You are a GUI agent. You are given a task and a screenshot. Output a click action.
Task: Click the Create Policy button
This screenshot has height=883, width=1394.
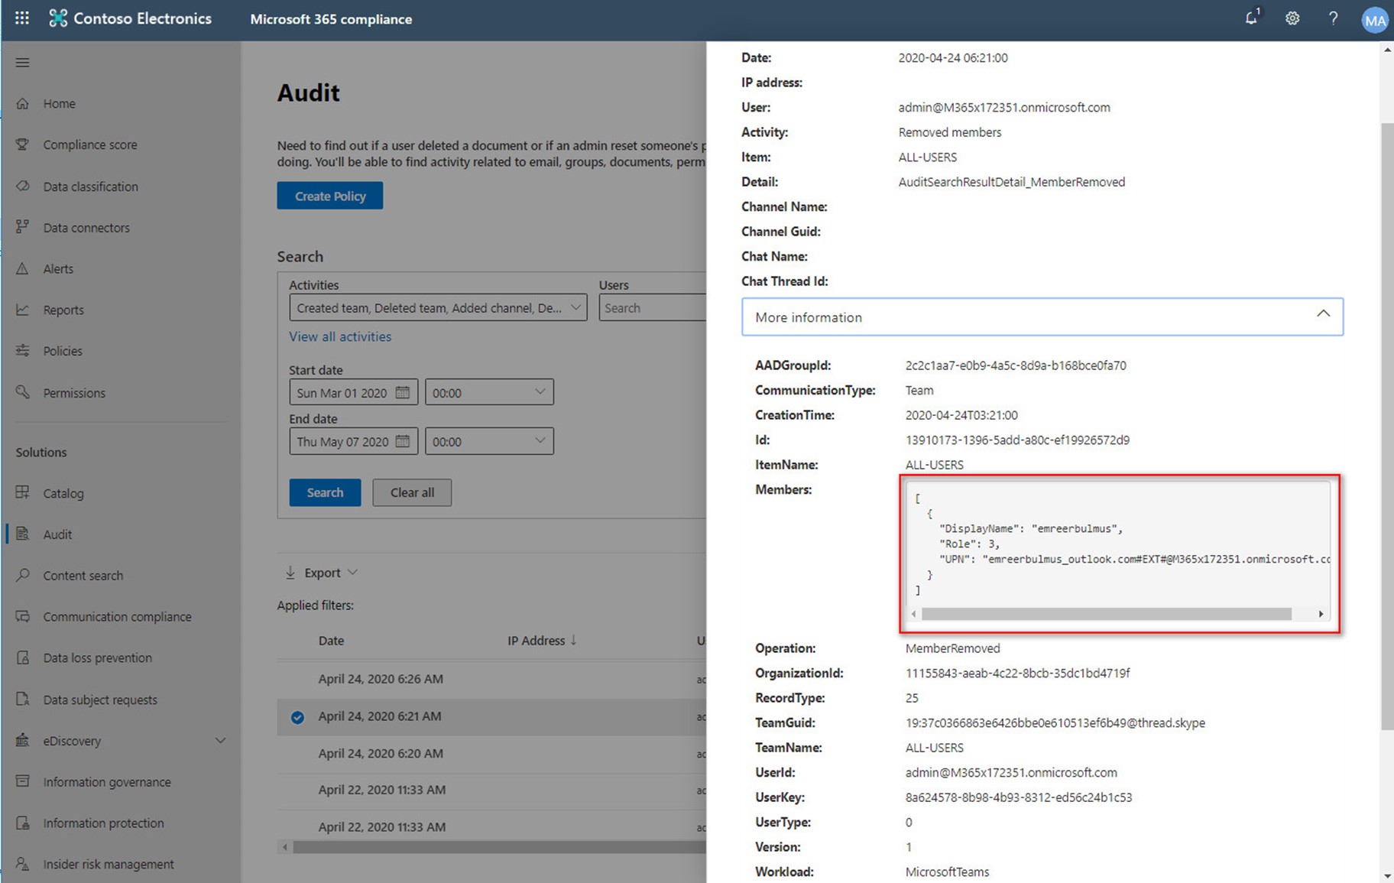330,196
